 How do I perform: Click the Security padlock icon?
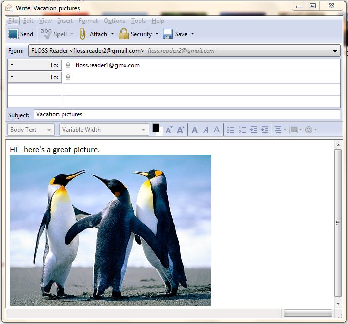pos(124,34)
